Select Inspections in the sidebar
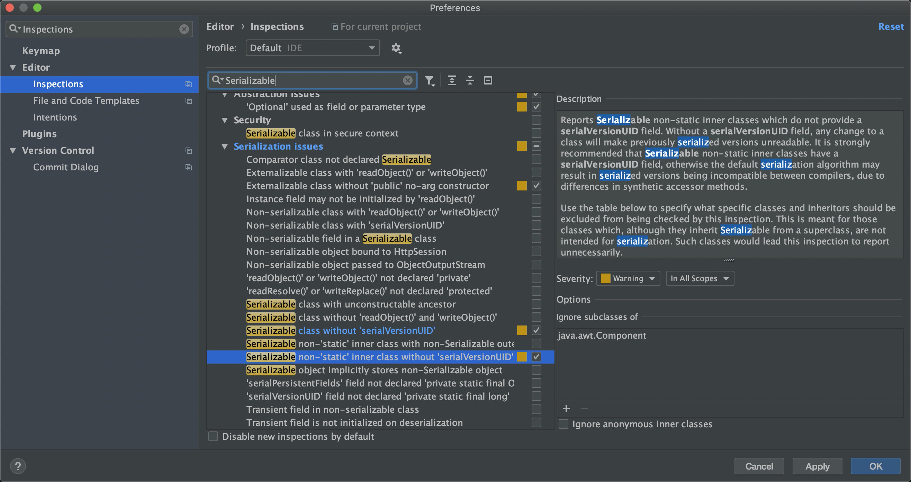The width and height of the screenshot is (911, 482). point(99,84)
